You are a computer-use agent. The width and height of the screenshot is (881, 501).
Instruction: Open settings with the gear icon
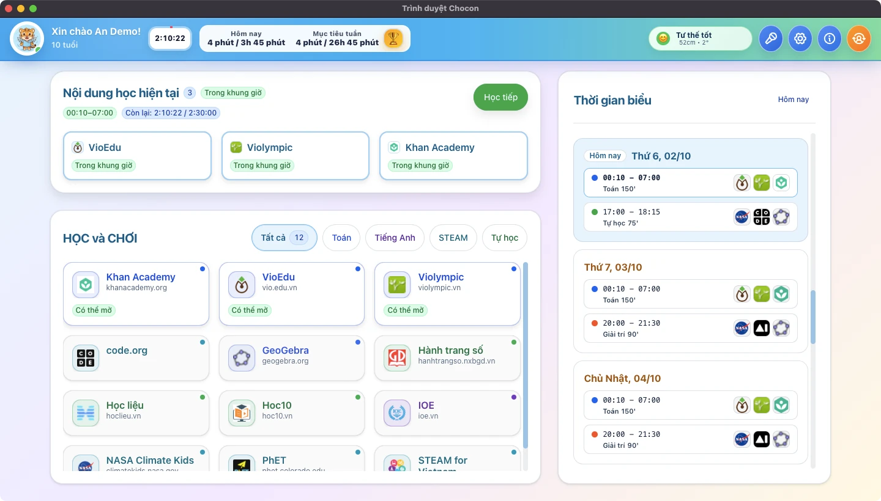point(800,38)
